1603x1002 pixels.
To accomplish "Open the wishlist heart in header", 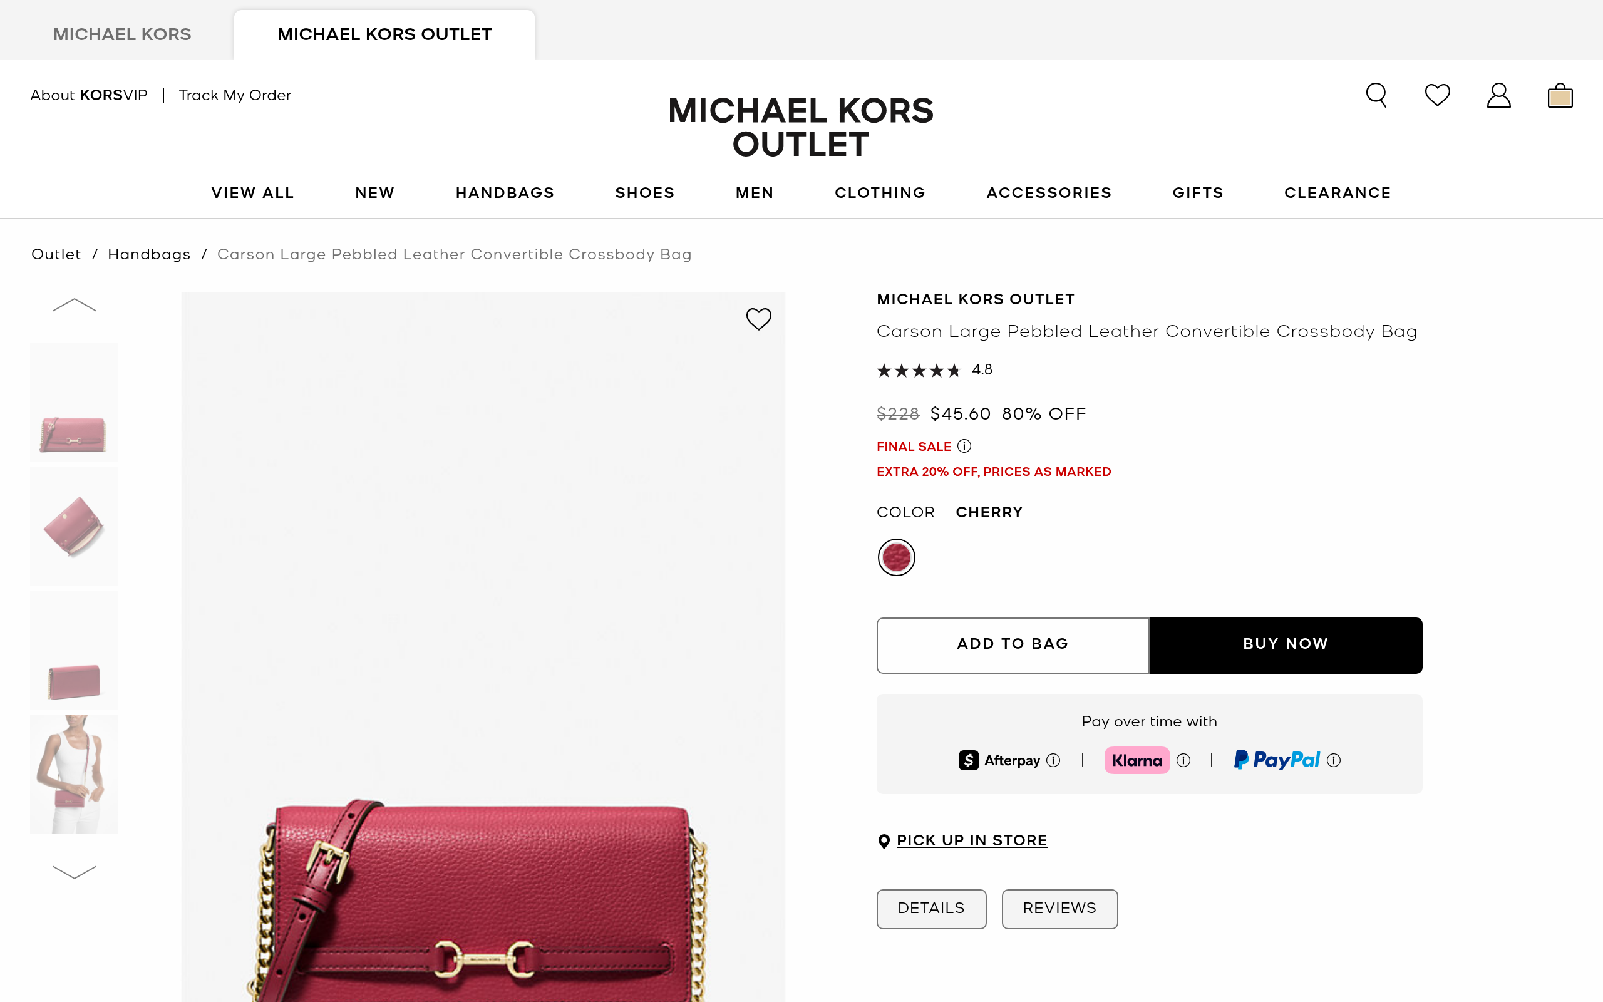I will click(x=1436, y=95).
